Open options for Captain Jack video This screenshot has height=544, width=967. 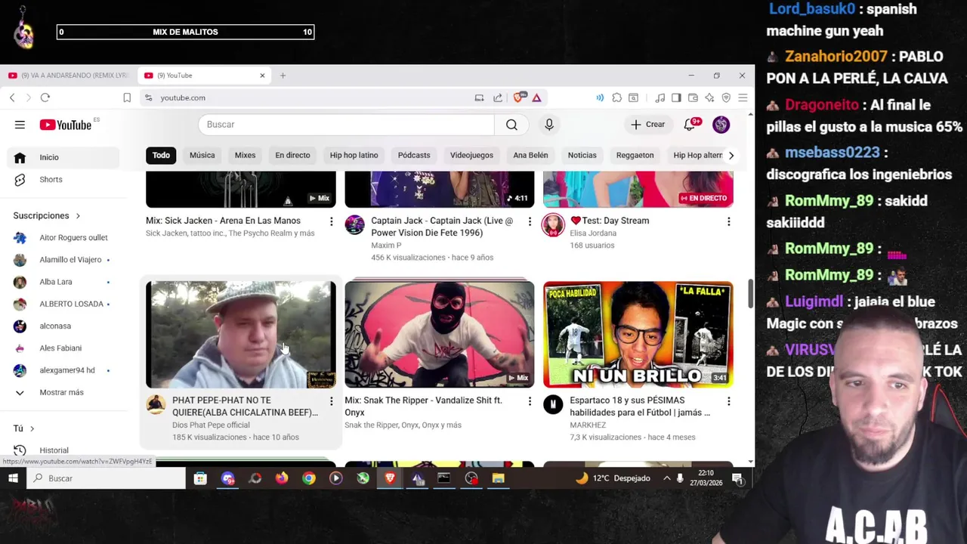coord(530,221)
